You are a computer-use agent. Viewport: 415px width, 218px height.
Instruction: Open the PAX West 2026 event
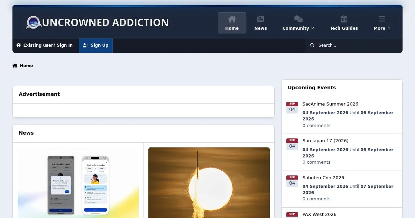(320, 215)
